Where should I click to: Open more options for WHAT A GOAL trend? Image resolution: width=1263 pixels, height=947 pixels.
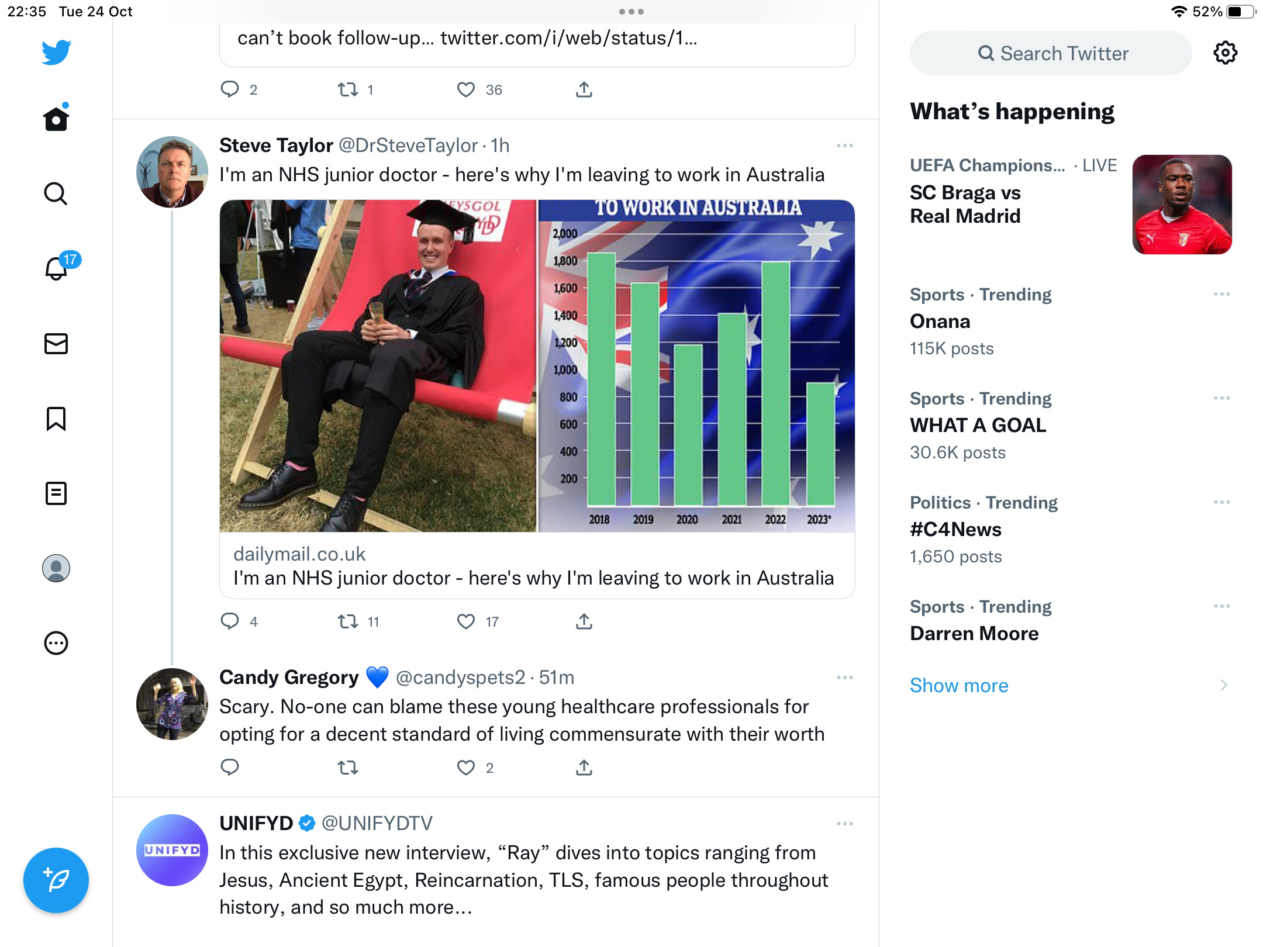click(1222, 398)
